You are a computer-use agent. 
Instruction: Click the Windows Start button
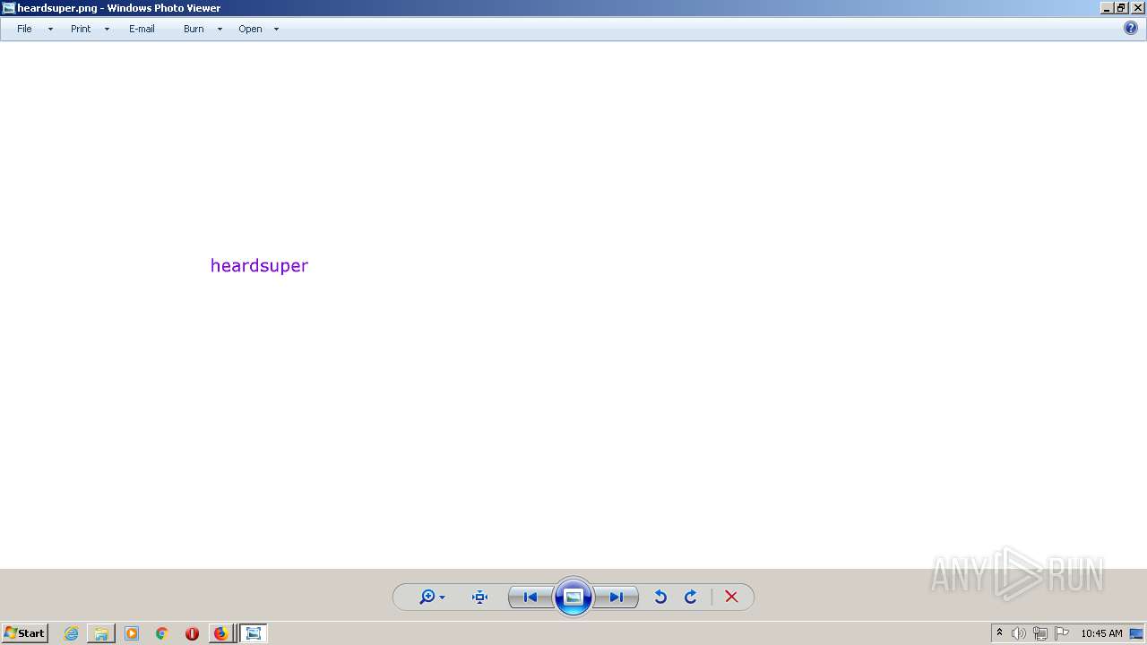(24, 633)
